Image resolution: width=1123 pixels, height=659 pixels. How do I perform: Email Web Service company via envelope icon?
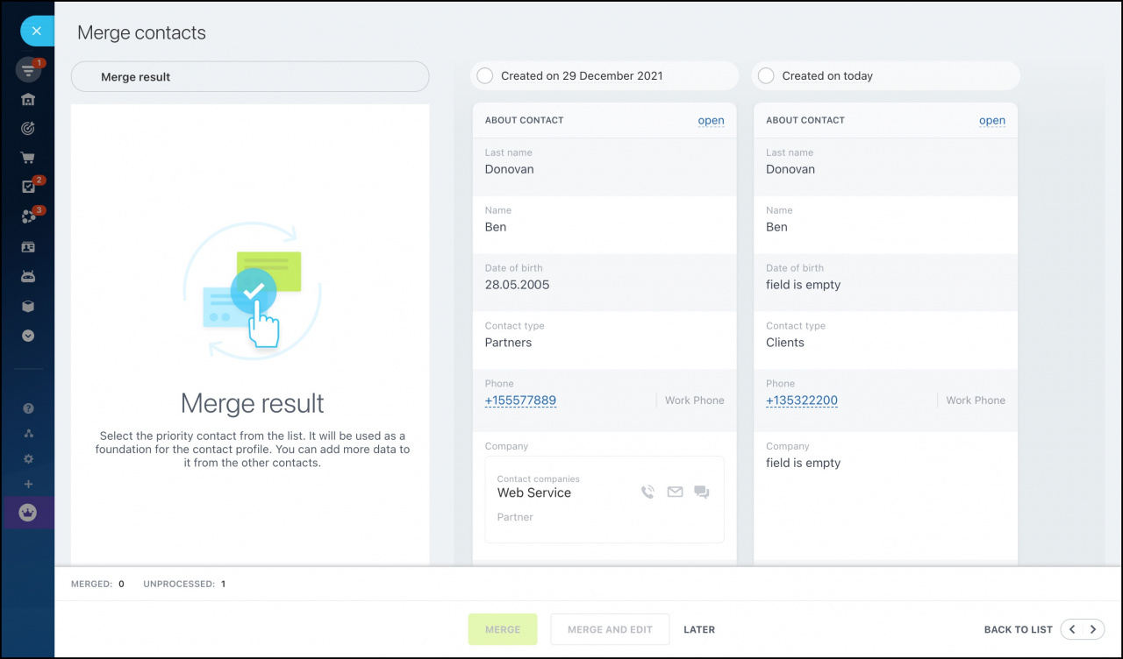pyautogui.click(x=675, y=492)
